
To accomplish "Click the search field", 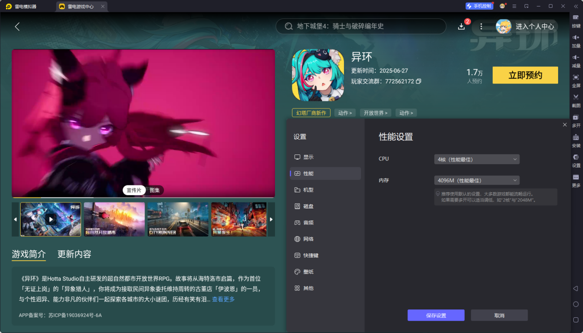I will [x=361, y=26].
